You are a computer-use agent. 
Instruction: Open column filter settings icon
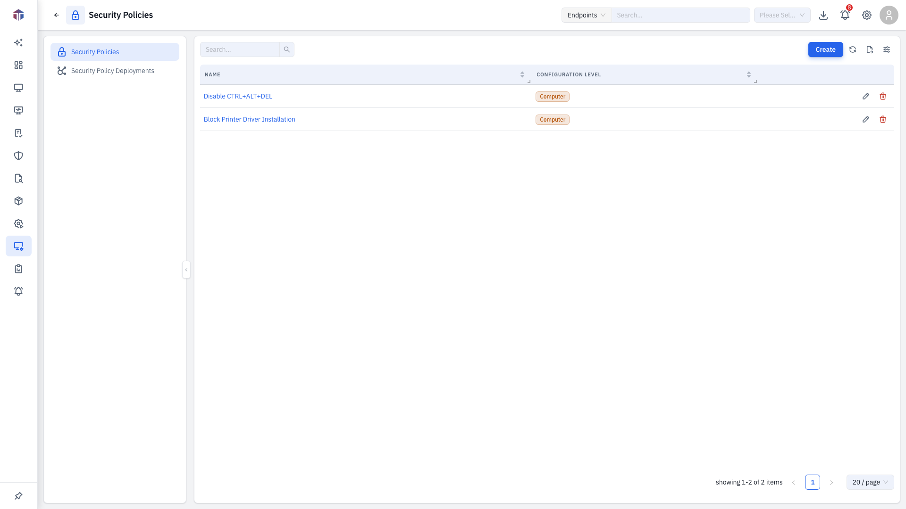pos(887,49)
